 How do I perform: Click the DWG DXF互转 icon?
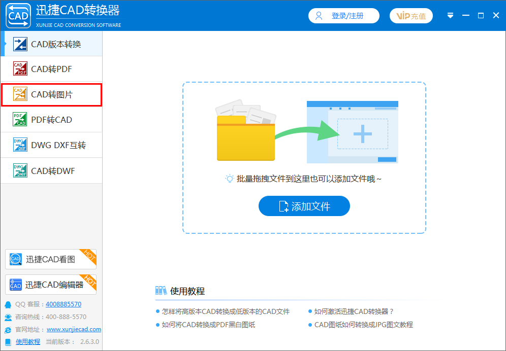(20, 145)
